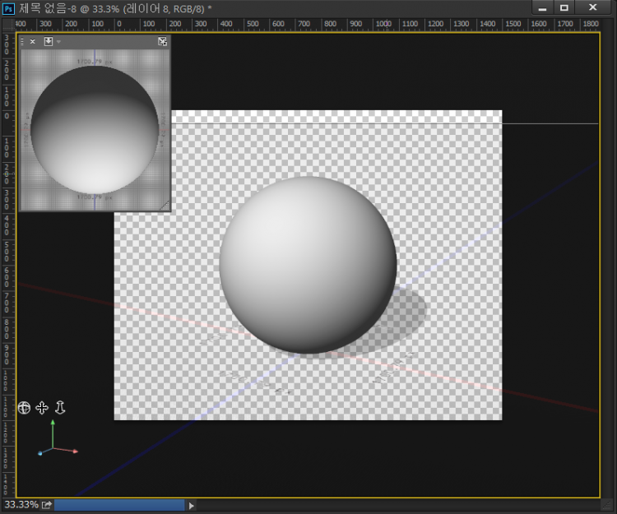617x514 pixels.
Task: Close the secondary 3D view panel
Action: pyautogui.click(x=33, y=41)
